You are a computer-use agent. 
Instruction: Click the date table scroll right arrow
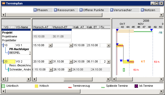pos(108,79)
